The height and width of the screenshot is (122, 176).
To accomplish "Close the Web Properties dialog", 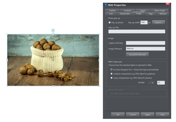I will (x=167, y=4).
